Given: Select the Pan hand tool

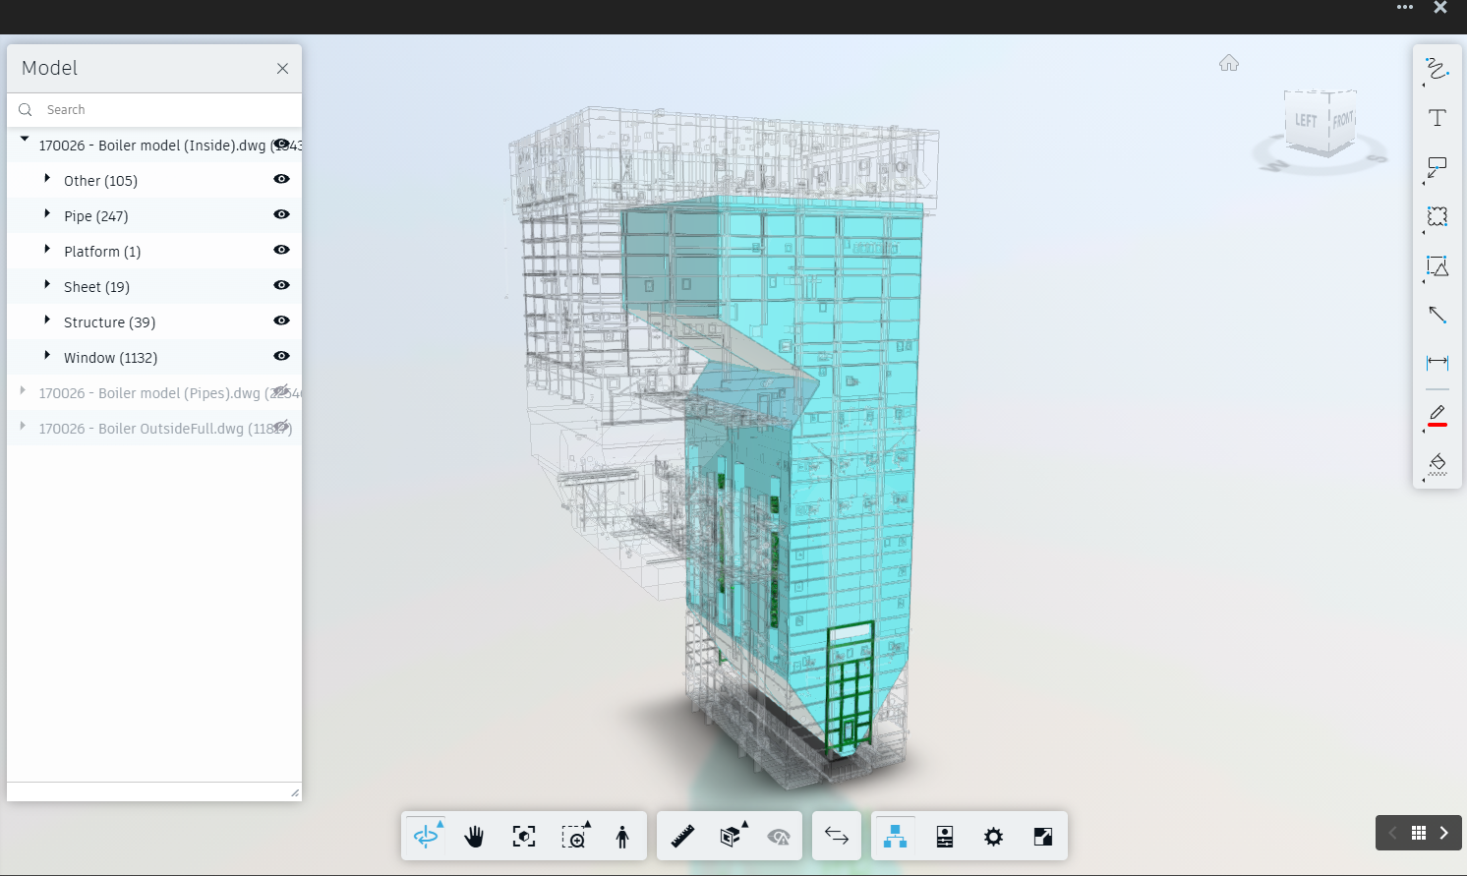Looking at the screenshot, I should pyautogui.click(x=474, y=836).
